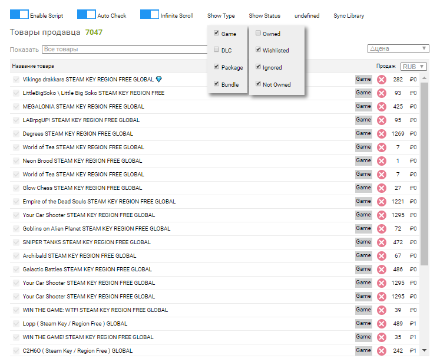
Task: Click the diamond icon next to Vikings drakkars
Action: (159, 79)
